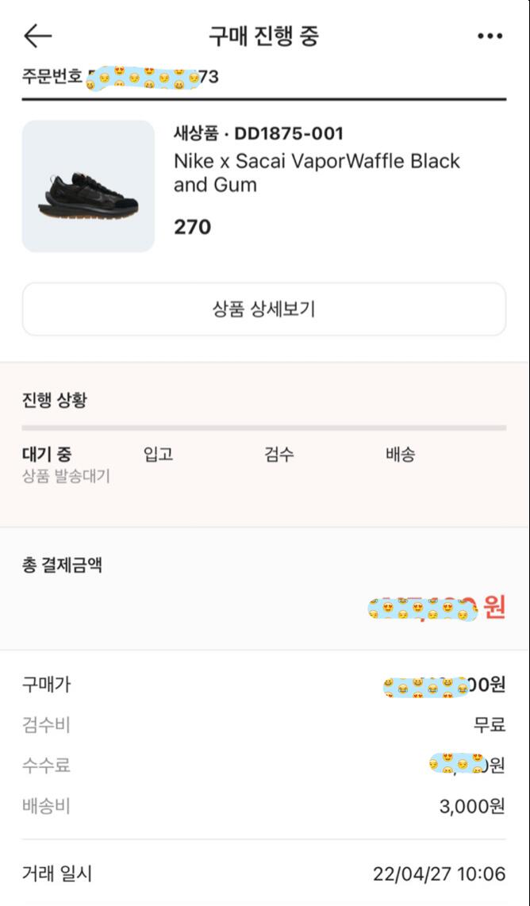The width and height of the screenshot is (530, 906).
Task: Tap the Nike x Sacai VaporWaffle product name
Action: click(x=317, y=173)
